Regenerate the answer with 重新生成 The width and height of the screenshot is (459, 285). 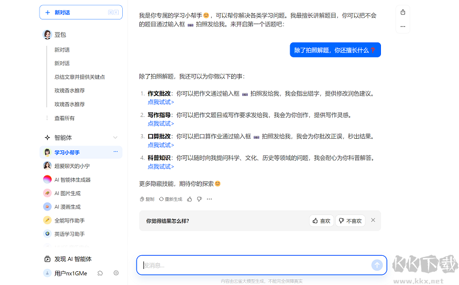click(170, 199)
